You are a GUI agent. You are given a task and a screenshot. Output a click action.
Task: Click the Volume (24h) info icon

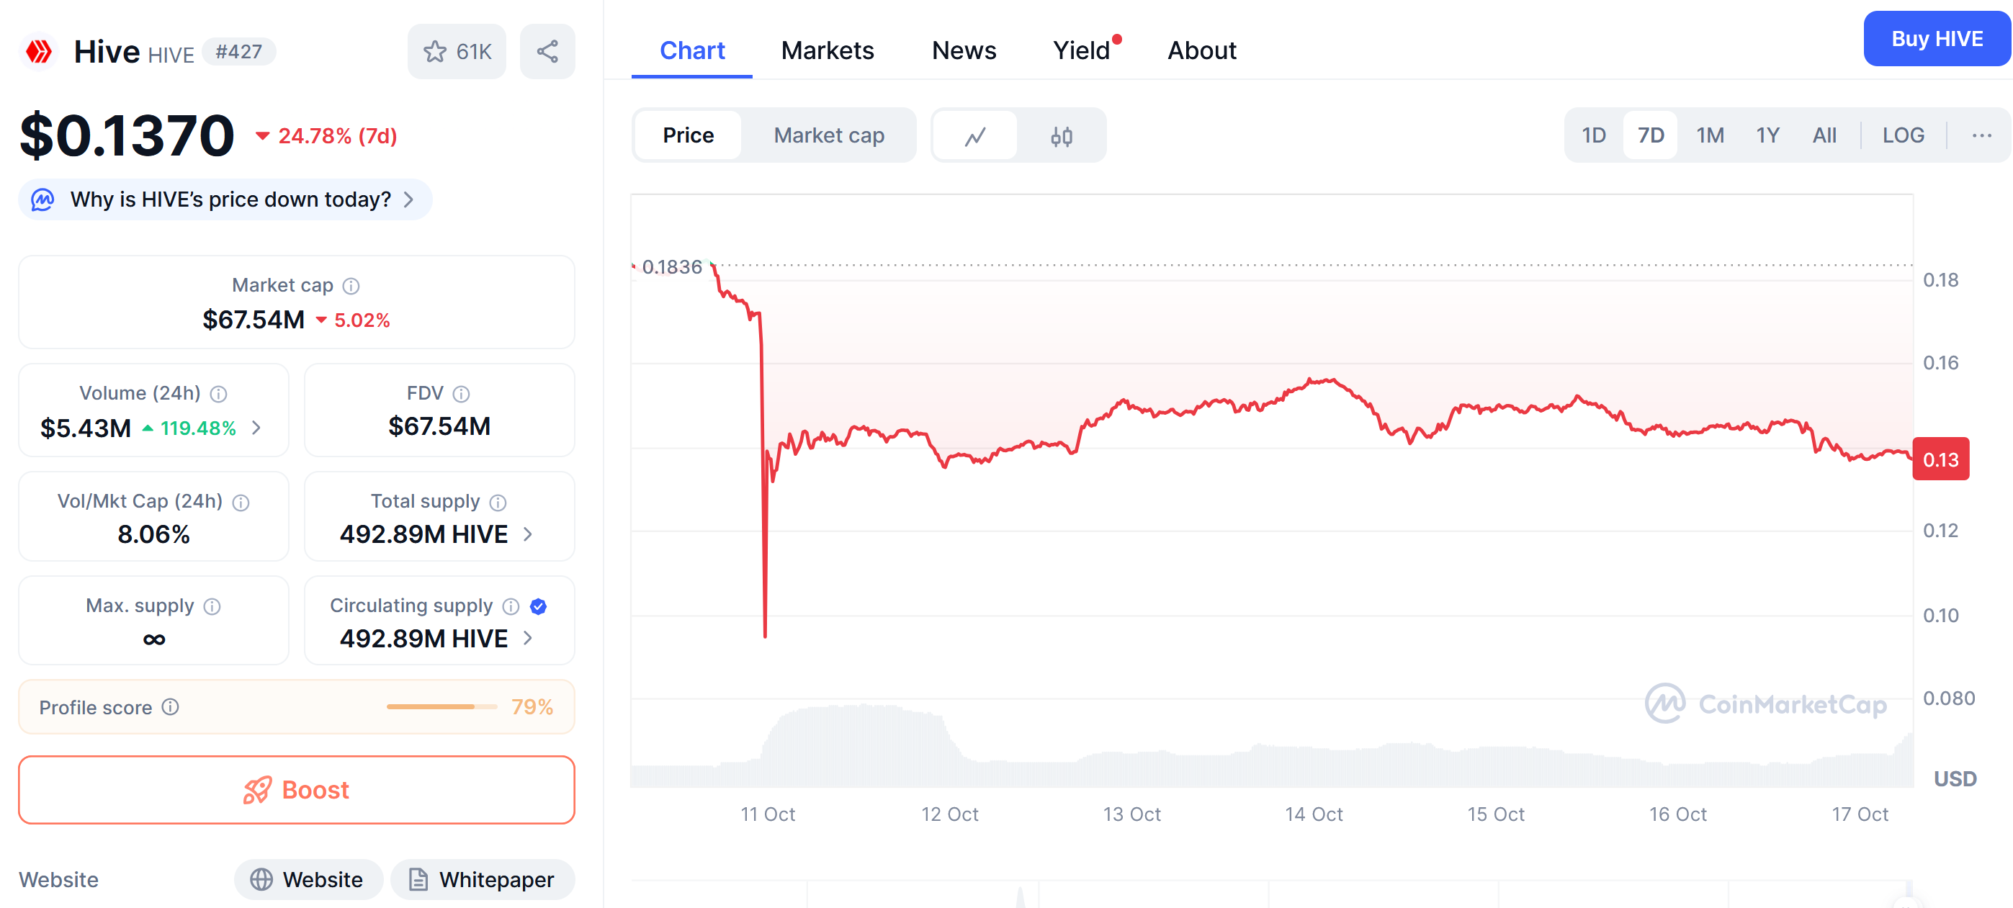pos(219,394)
